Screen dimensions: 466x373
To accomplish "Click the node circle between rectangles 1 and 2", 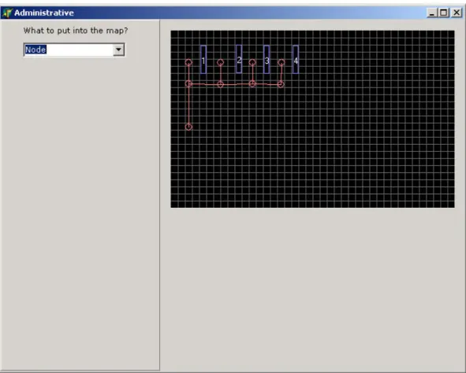I will pos(220,62).
